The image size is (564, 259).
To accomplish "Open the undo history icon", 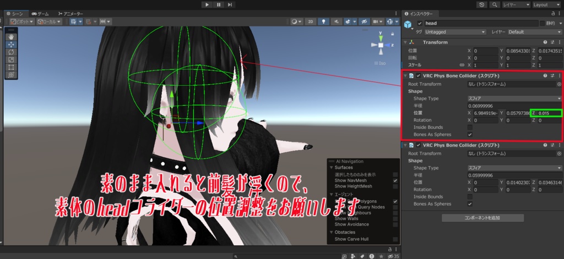I will click(x=481, y=4).
